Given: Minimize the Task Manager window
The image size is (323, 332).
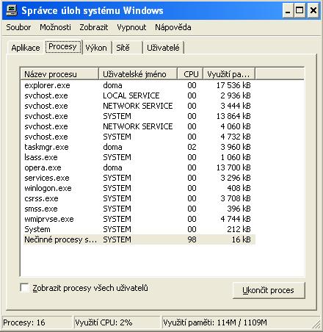Looking at the screenshot, I should [x=288, y=10].
